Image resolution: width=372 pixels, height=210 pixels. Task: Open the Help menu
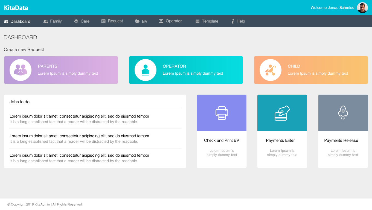tap(238, 21)
